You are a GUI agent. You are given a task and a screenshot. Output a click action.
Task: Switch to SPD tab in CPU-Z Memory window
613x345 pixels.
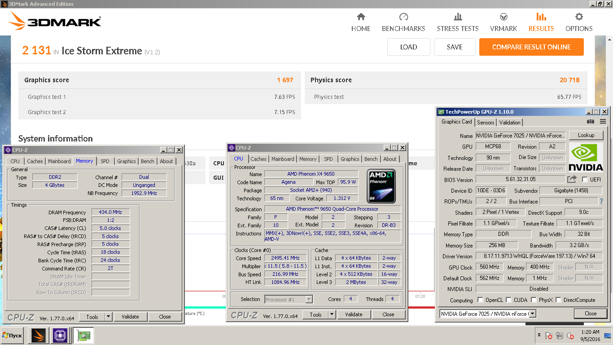(105, 161)
